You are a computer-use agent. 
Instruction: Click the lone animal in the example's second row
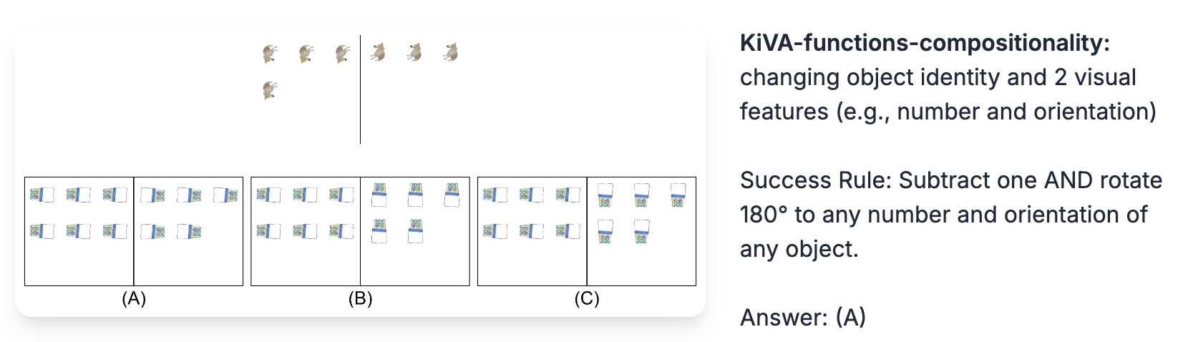270,90
